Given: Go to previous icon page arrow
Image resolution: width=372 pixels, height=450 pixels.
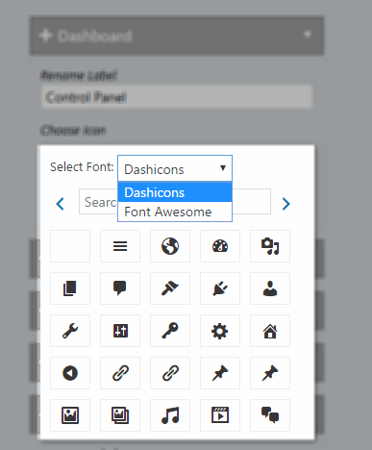Looking at the screenshot, I should coord(61,204).
